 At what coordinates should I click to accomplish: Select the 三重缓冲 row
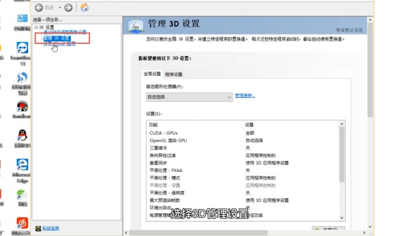tap(244, 148)
